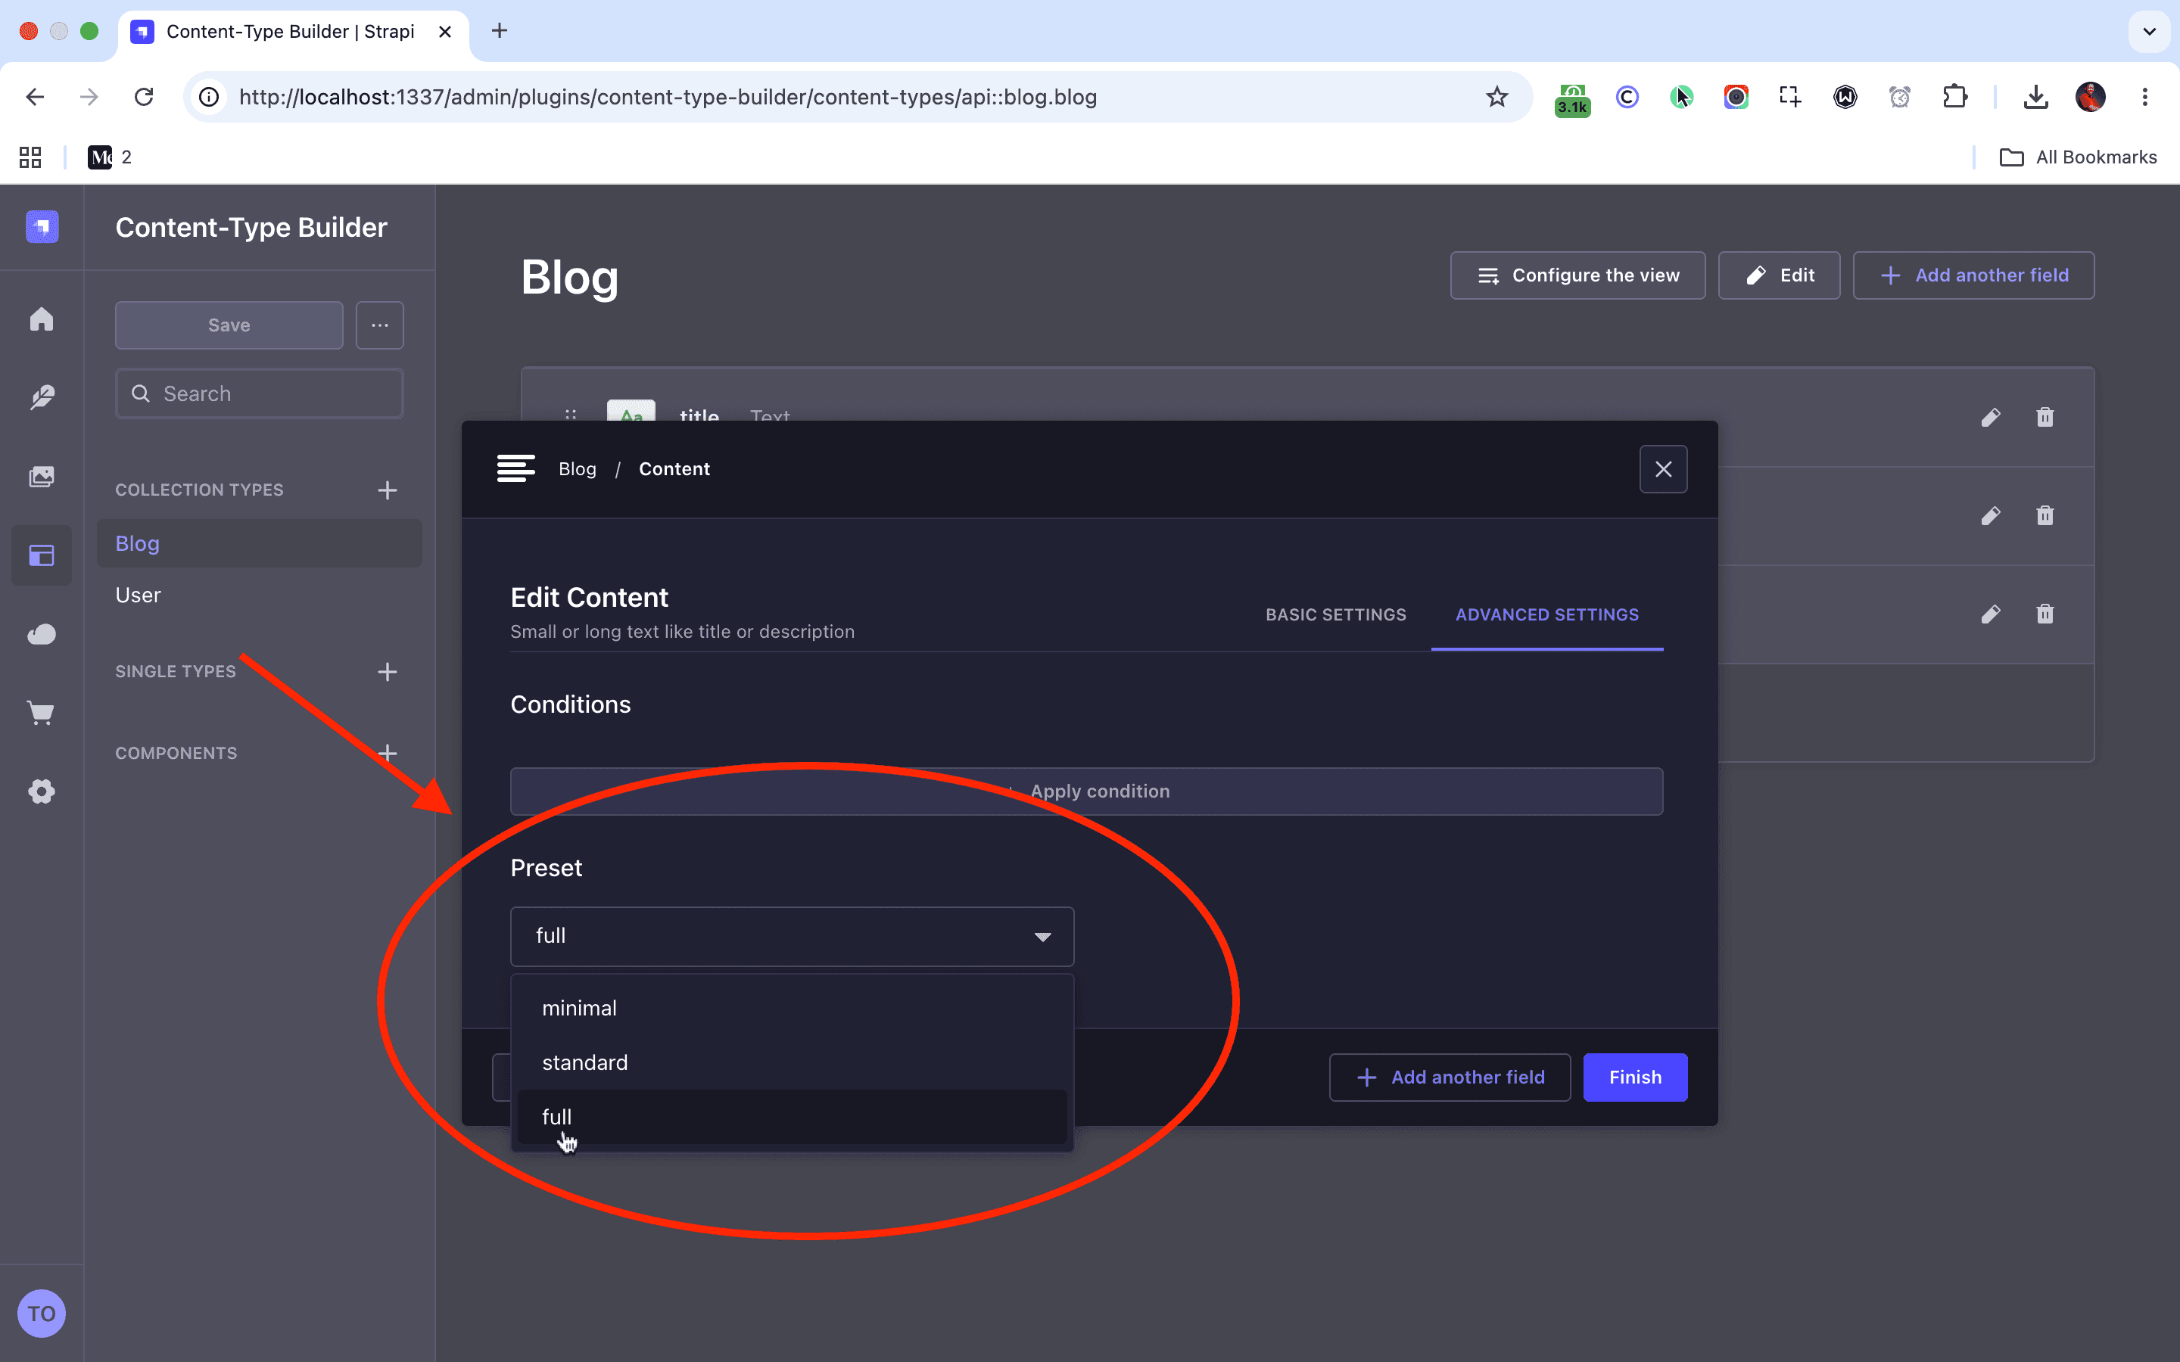Collapse the Preset dropdown arrow
Image resolution: width=2180 pixels, height=1362 pixels.
[x=1042, y=937]
